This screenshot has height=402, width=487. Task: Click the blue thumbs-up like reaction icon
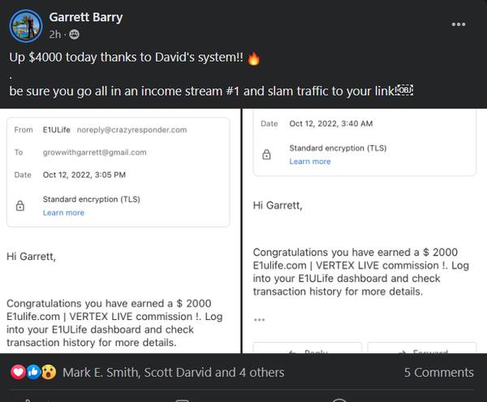33,372
